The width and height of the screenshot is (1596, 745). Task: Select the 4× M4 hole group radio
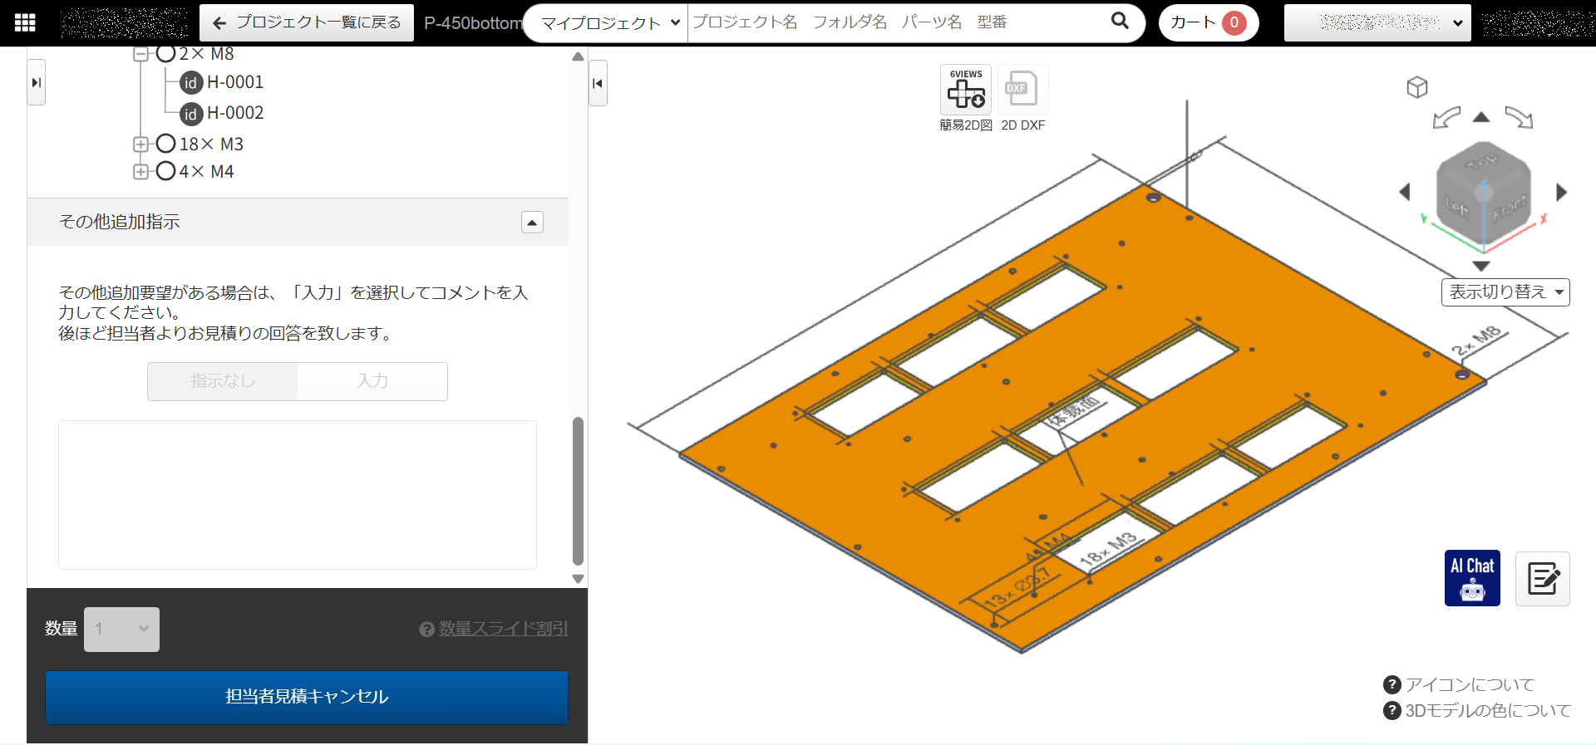pos(165,171)
